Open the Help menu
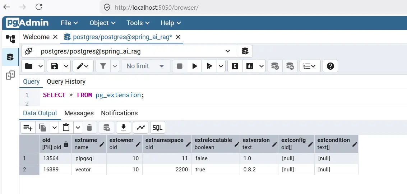This screenshot has width=407, height=194. pos(171,23)
